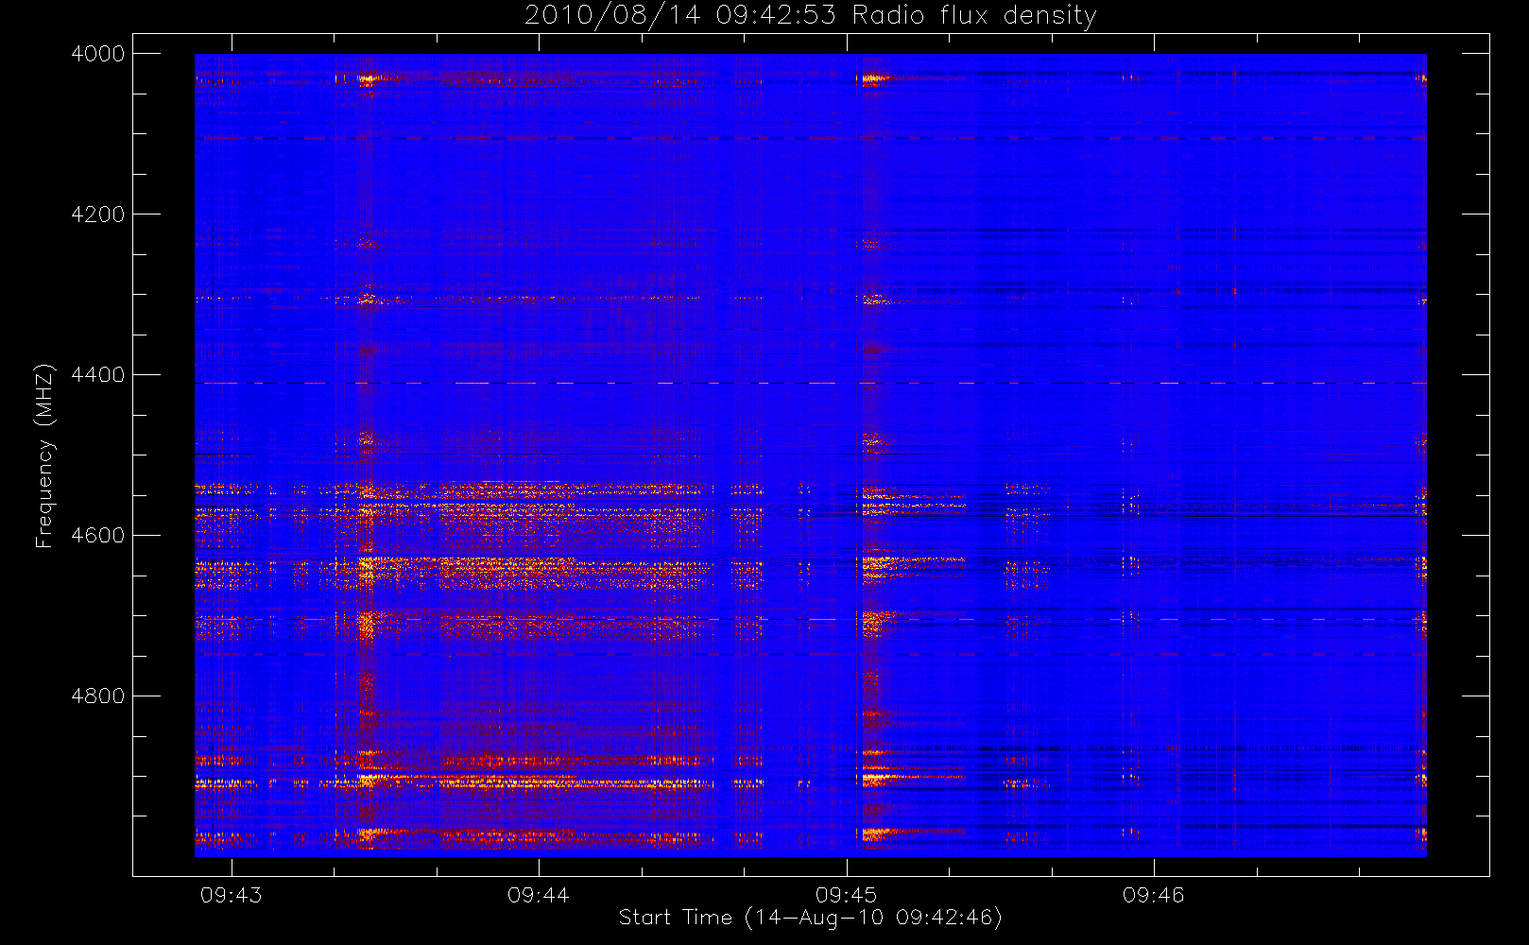Select the 4400 frequency tick label
Screen dimensions: 1529x945
coord(98,375)
